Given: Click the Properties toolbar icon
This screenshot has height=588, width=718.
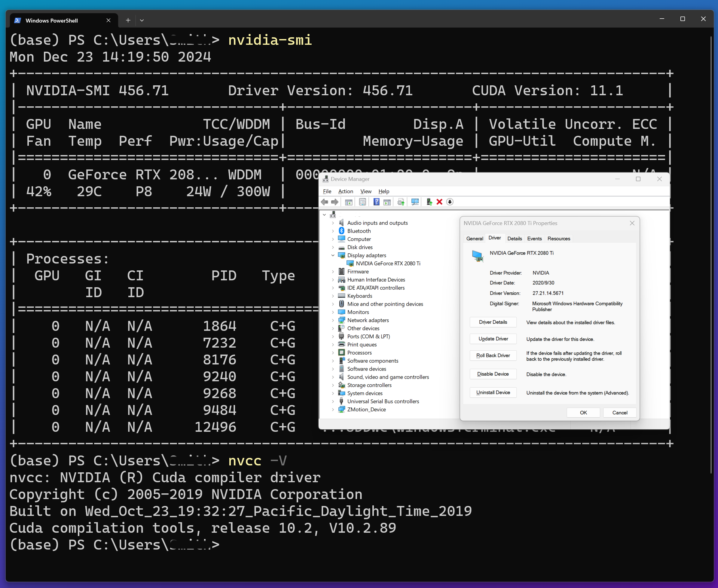Looking at the screenshot, I should pyautogui.click(x=362, y=202).
